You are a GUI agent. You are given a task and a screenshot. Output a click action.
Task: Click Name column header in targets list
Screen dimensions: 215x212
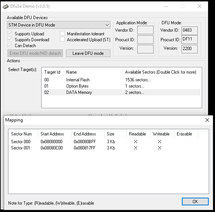(93, 72)
